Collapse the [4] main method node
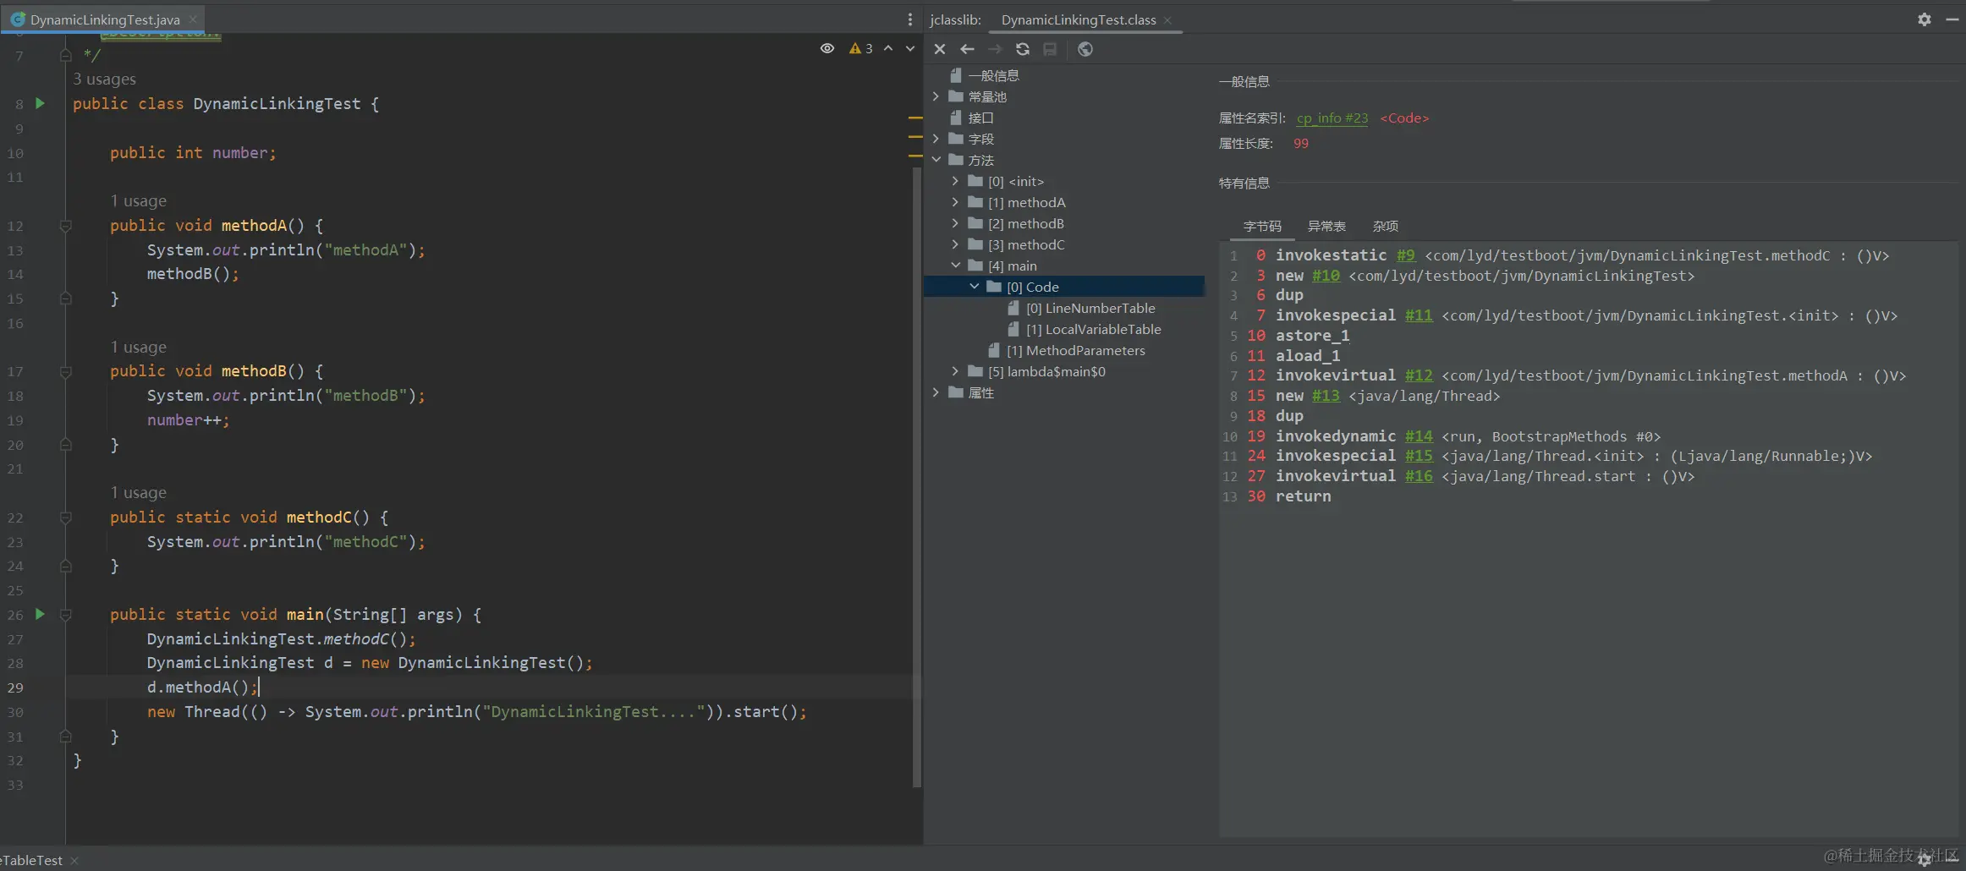This screenshot has width=1966, height=871. pos(955,266)
